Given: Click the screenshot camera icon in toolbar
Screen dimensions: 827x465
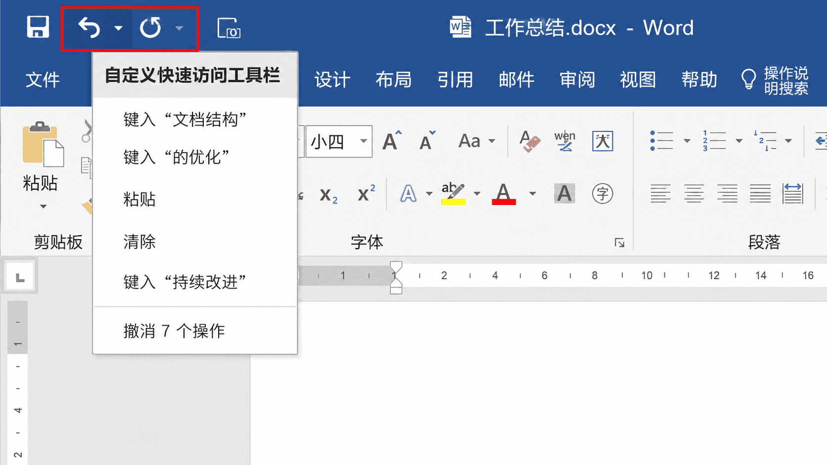Looking at the screenshot, I should click(229, 28).
